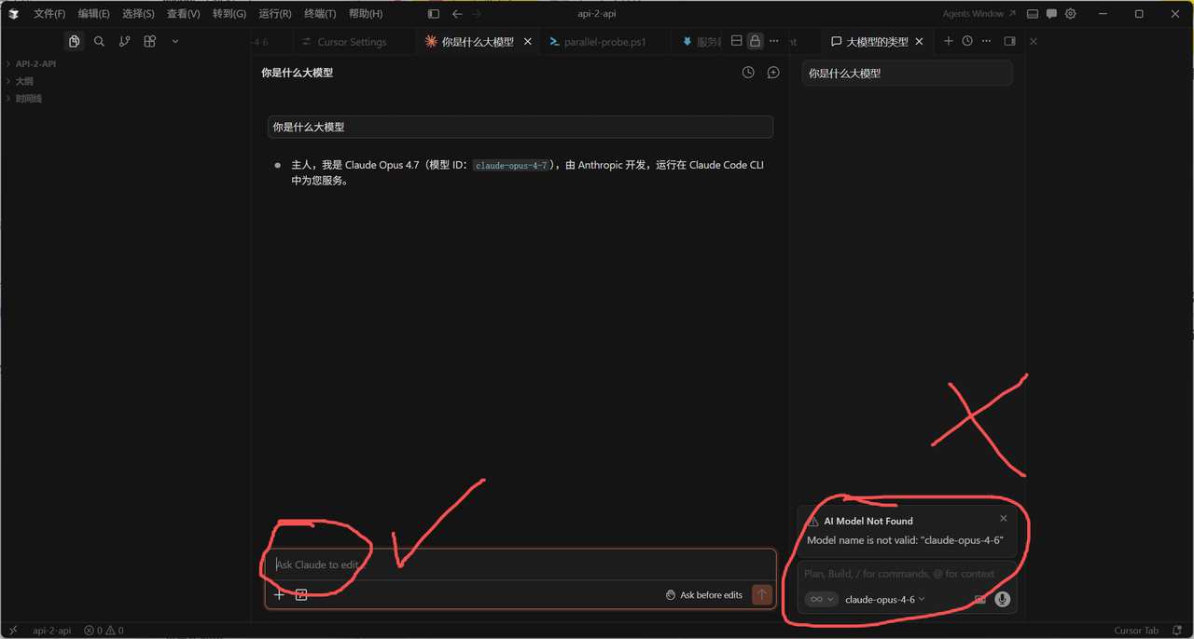
Task: Focus the Ask Claude to edit input
Action: coord(521,564)
